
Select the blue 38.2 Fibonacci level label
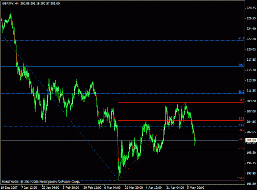[x=241, y=92]
